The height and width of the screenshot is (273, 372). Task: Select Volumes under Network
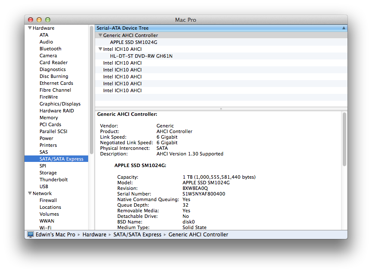pyautogui.click(x=49, y=214)
